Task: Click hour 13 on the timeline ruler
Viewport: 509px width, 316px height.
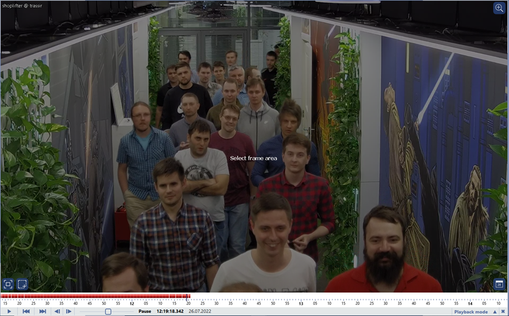Action: pos(301,304)
